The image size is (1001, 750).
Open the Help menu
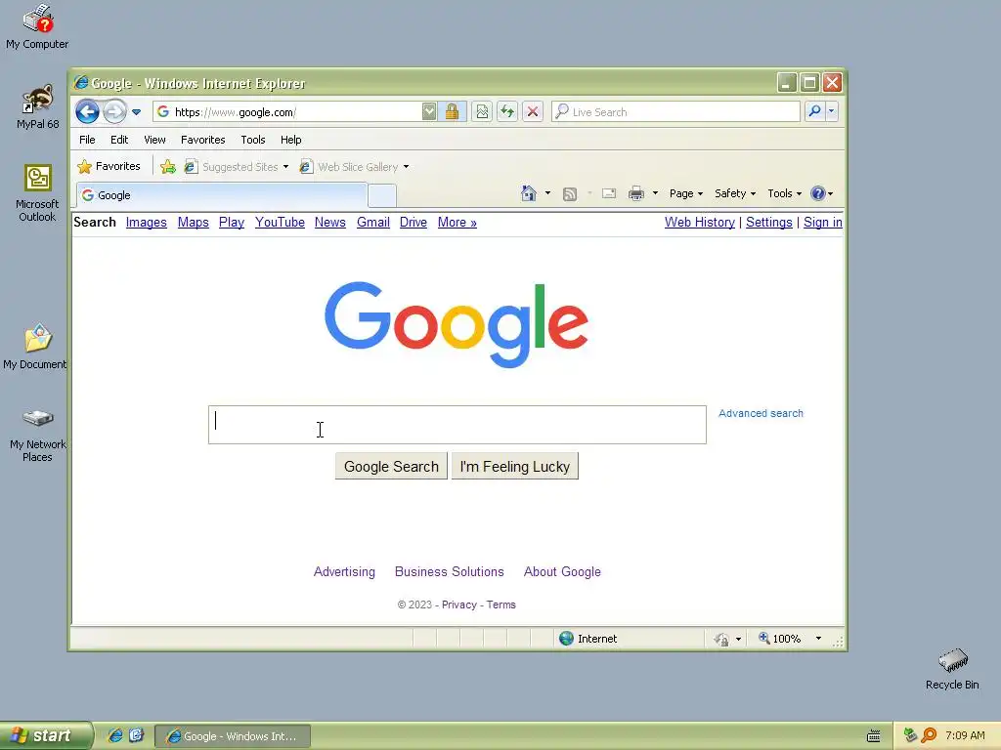pyautogui.click(x=290, y=140)
